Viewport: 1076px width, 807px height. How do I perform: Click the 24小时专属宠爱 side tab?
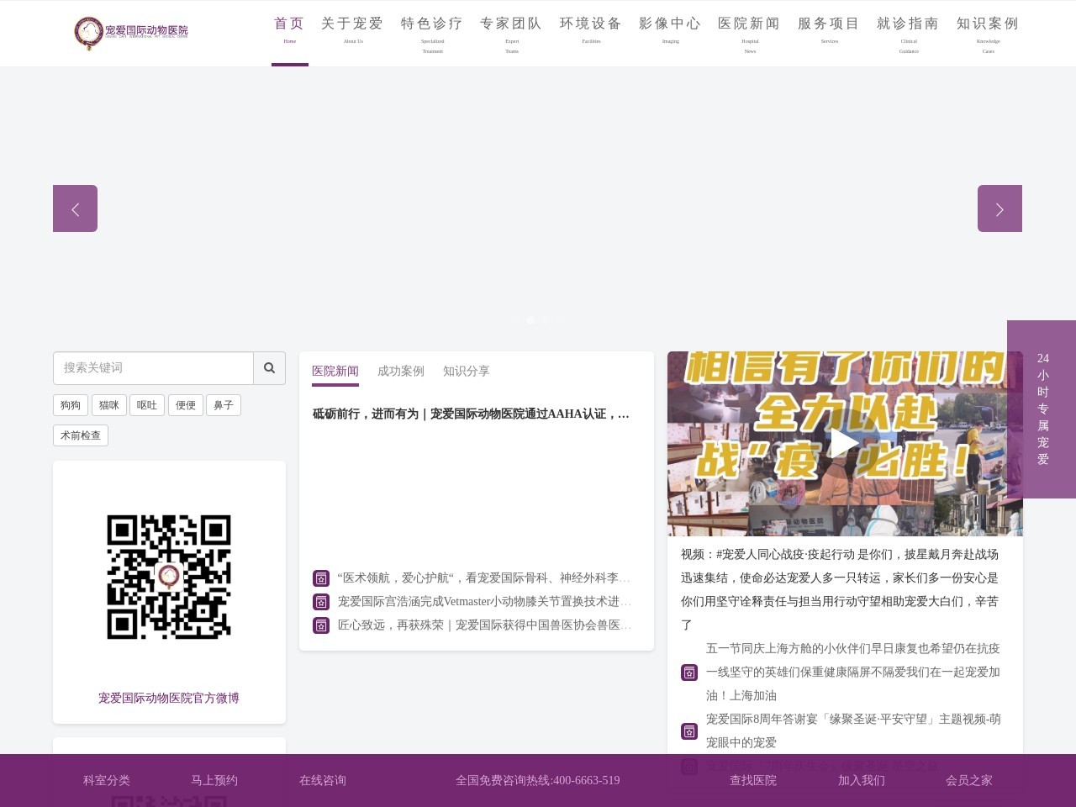click(1042, 409)
